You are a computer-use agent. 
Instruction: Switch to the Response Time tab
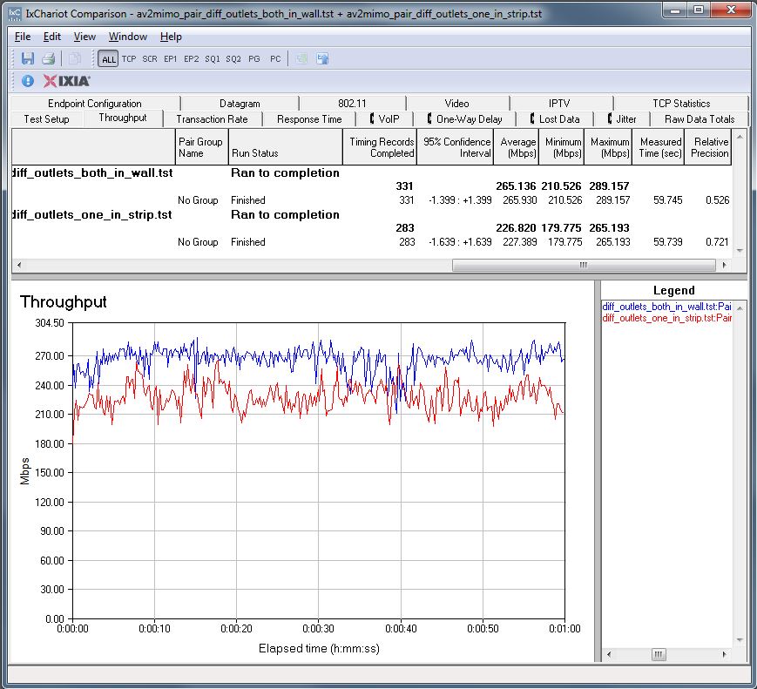(x=309, y=119)
